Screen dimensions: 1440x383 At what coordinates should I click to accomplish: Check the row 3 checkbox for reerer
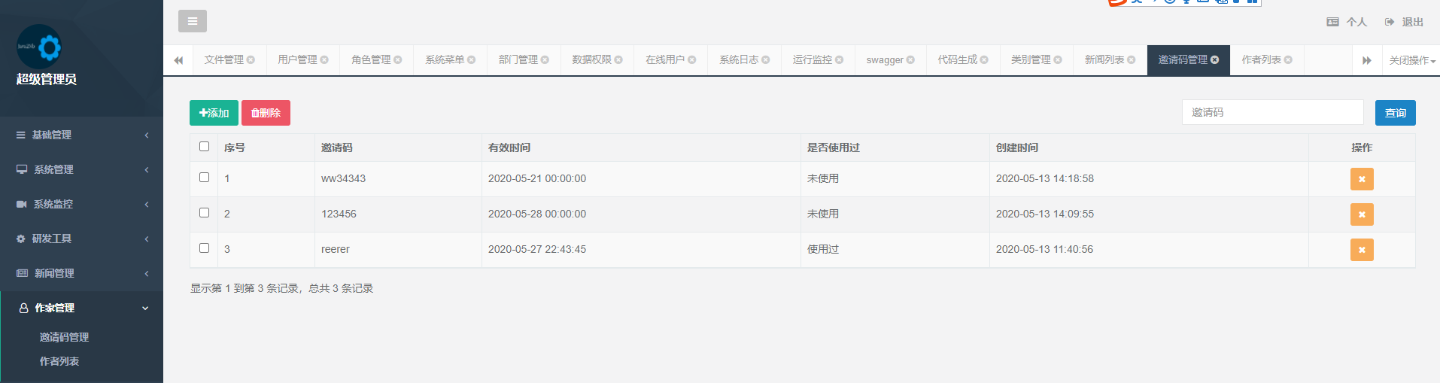(x=204, y=248)
